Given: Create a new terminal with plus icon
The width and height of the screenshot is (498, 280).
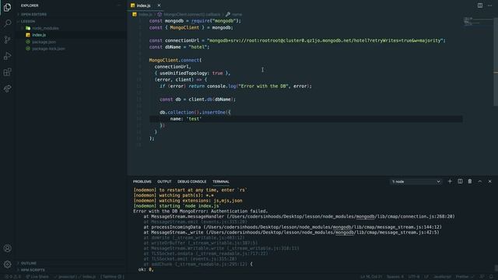Looking at the screenshot, I should point(450,181).
